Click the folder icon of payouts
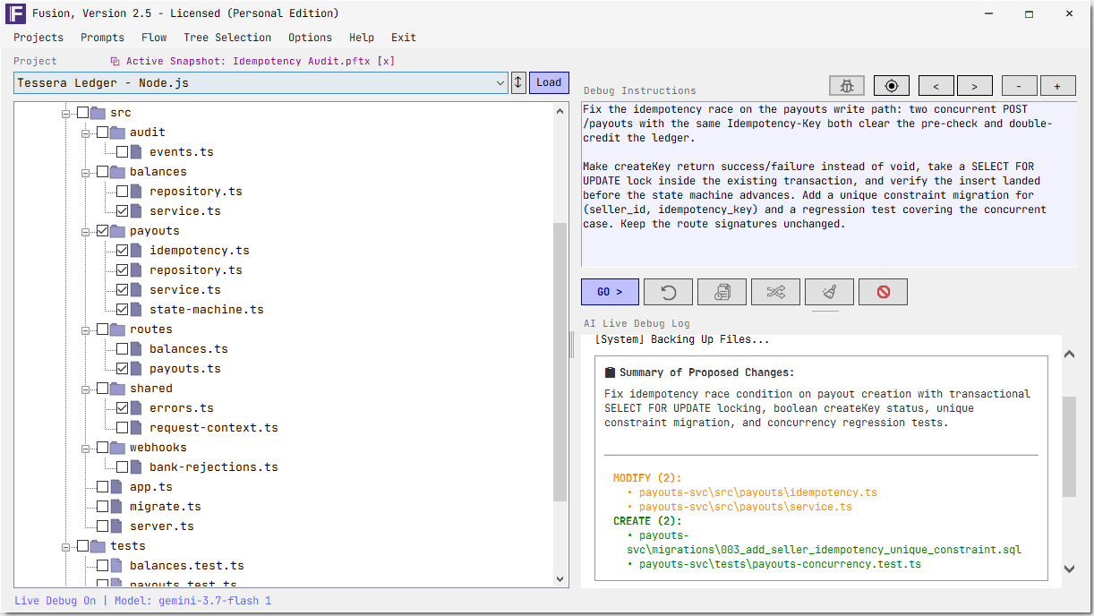This screenshot has height=616, width=1094. click(117, 231)
